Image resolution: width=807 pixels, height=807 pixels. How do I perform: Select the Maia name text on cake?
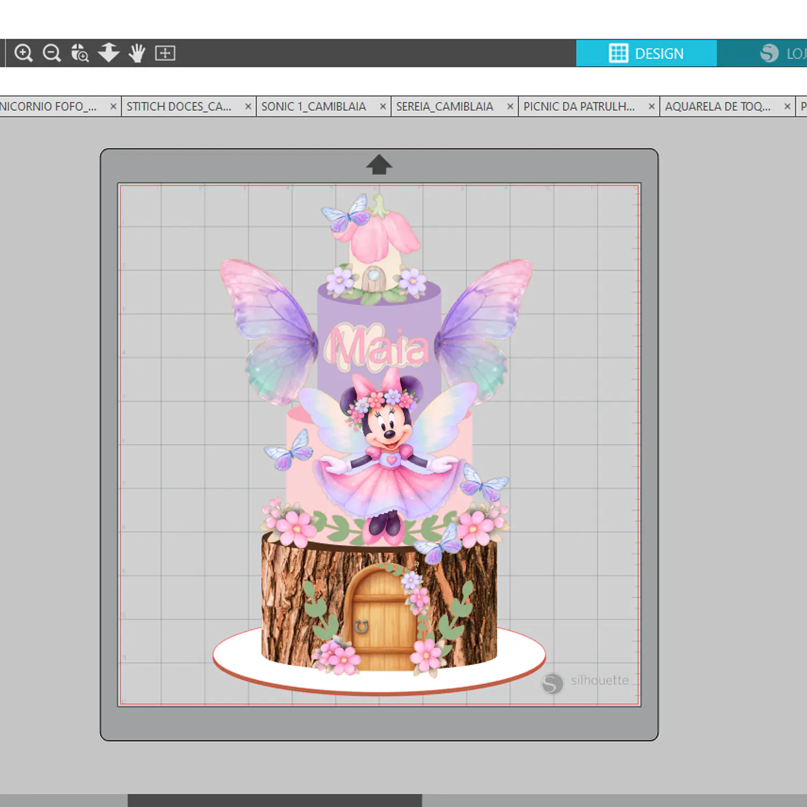click(x=378, y=347)
